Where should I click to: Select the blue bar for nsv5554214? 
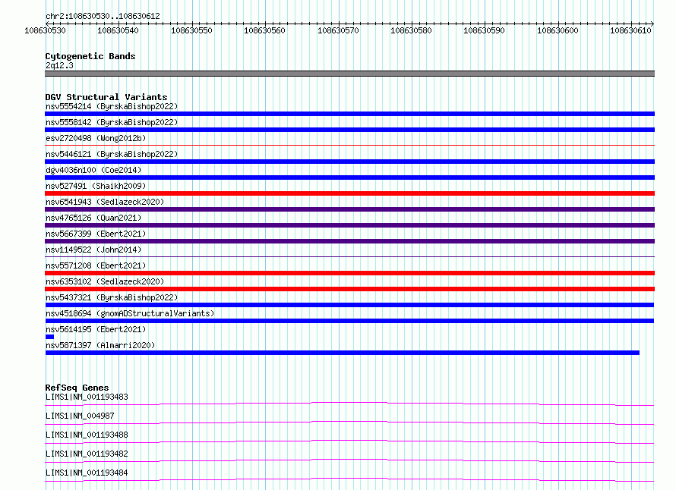pos(349,114)
